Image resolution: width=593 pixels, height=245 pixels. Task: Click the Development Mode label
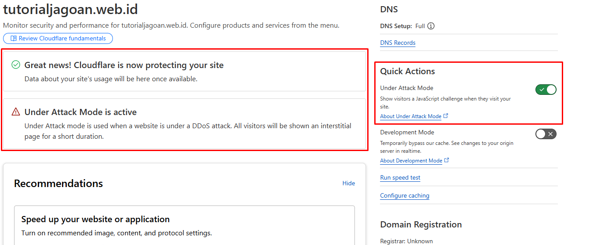pos(407,132)
